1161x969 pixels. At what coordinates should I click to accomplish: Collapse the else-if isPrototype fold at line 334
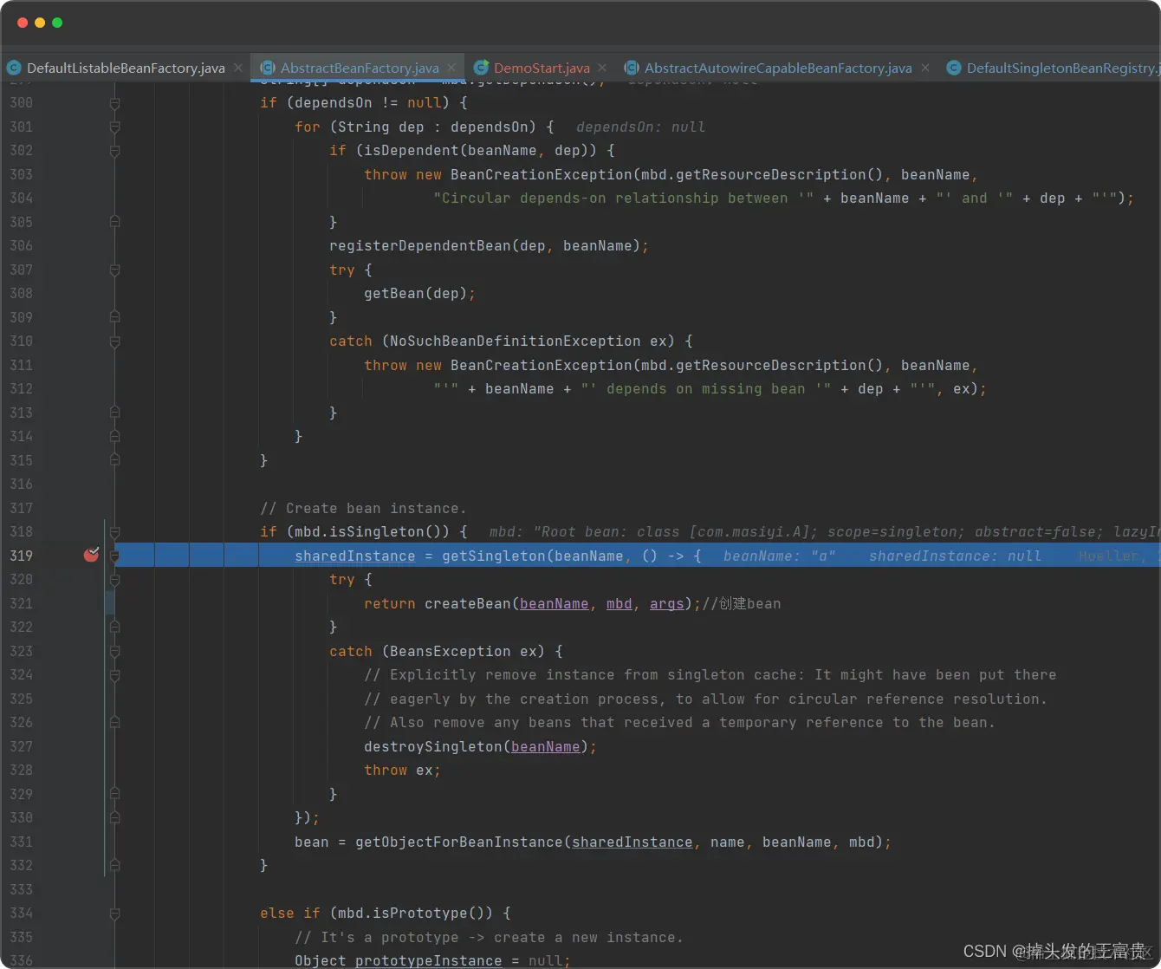point(114,914)
